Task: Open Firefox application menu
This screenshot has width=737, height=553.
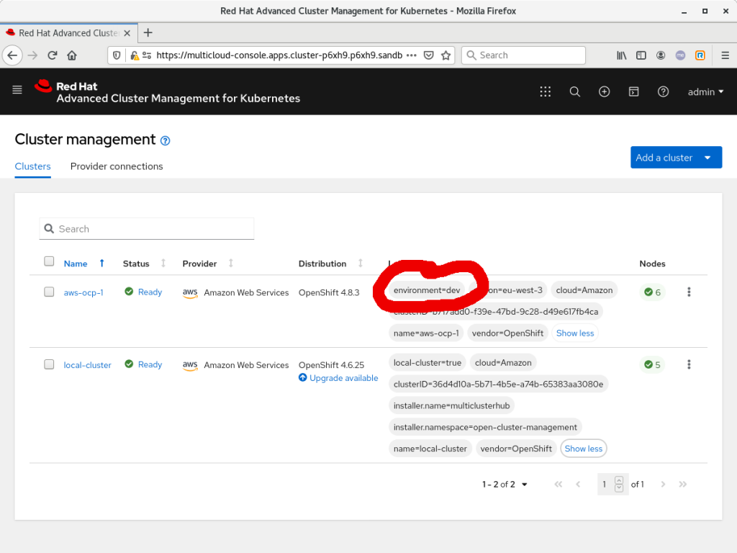Action: pyautogui.click(x=725, y=55)
